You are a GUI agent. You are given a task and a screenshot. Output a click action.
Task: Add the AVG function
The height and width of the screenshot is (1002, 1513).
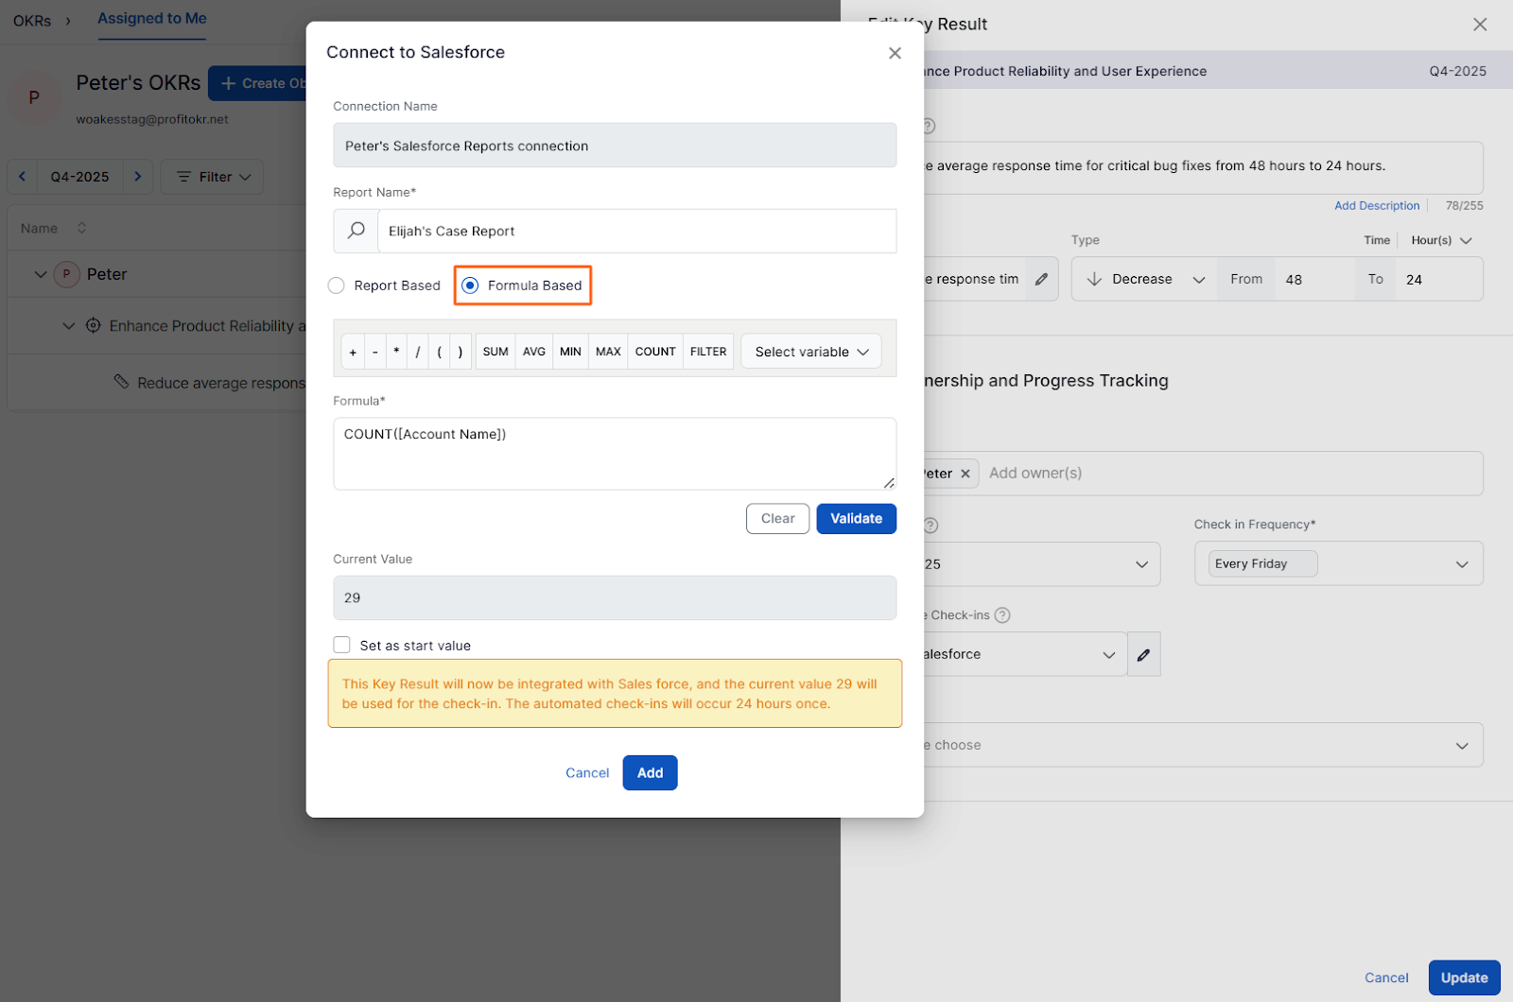click(534, 352)
